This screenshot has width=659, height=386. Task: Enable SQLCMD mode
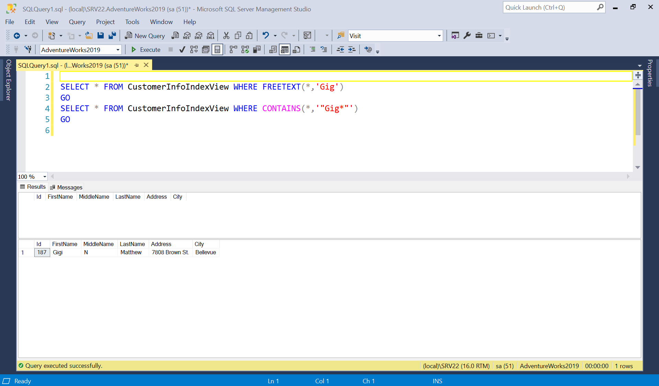[368, 49]
